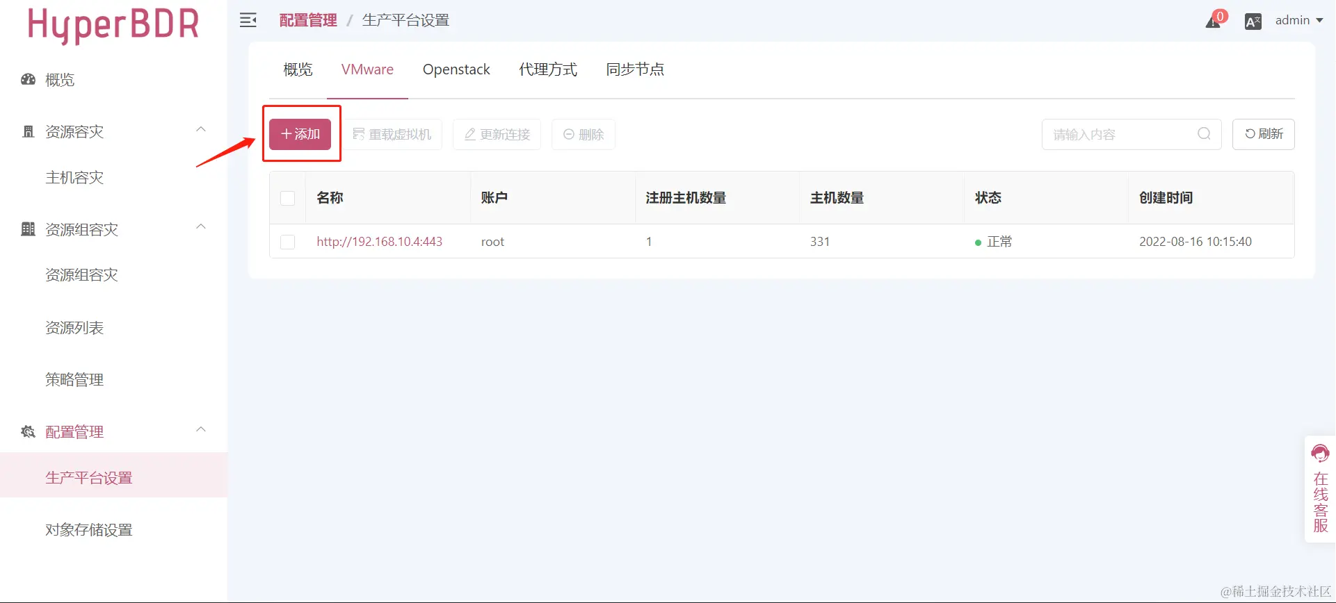
Task: Open the http://192.168.10.4:443 link
Action: (x=380, y=242)
